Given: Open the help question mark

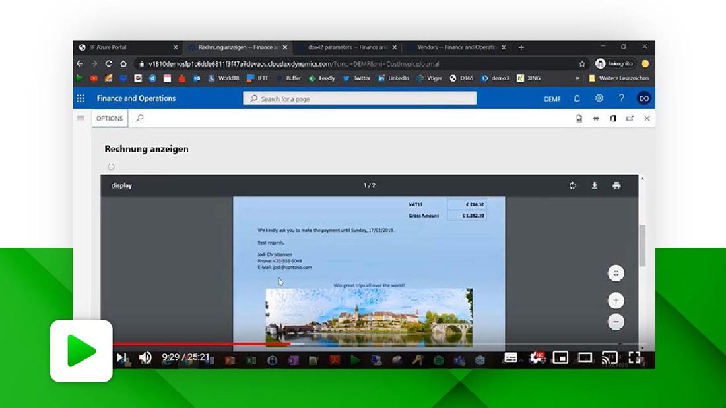Looking at the screenshot, I should point(621,98).
